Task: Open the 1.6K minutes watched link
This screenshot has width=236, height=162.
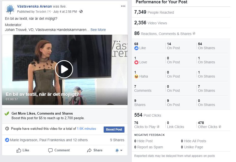Action: tap(86, 129)
